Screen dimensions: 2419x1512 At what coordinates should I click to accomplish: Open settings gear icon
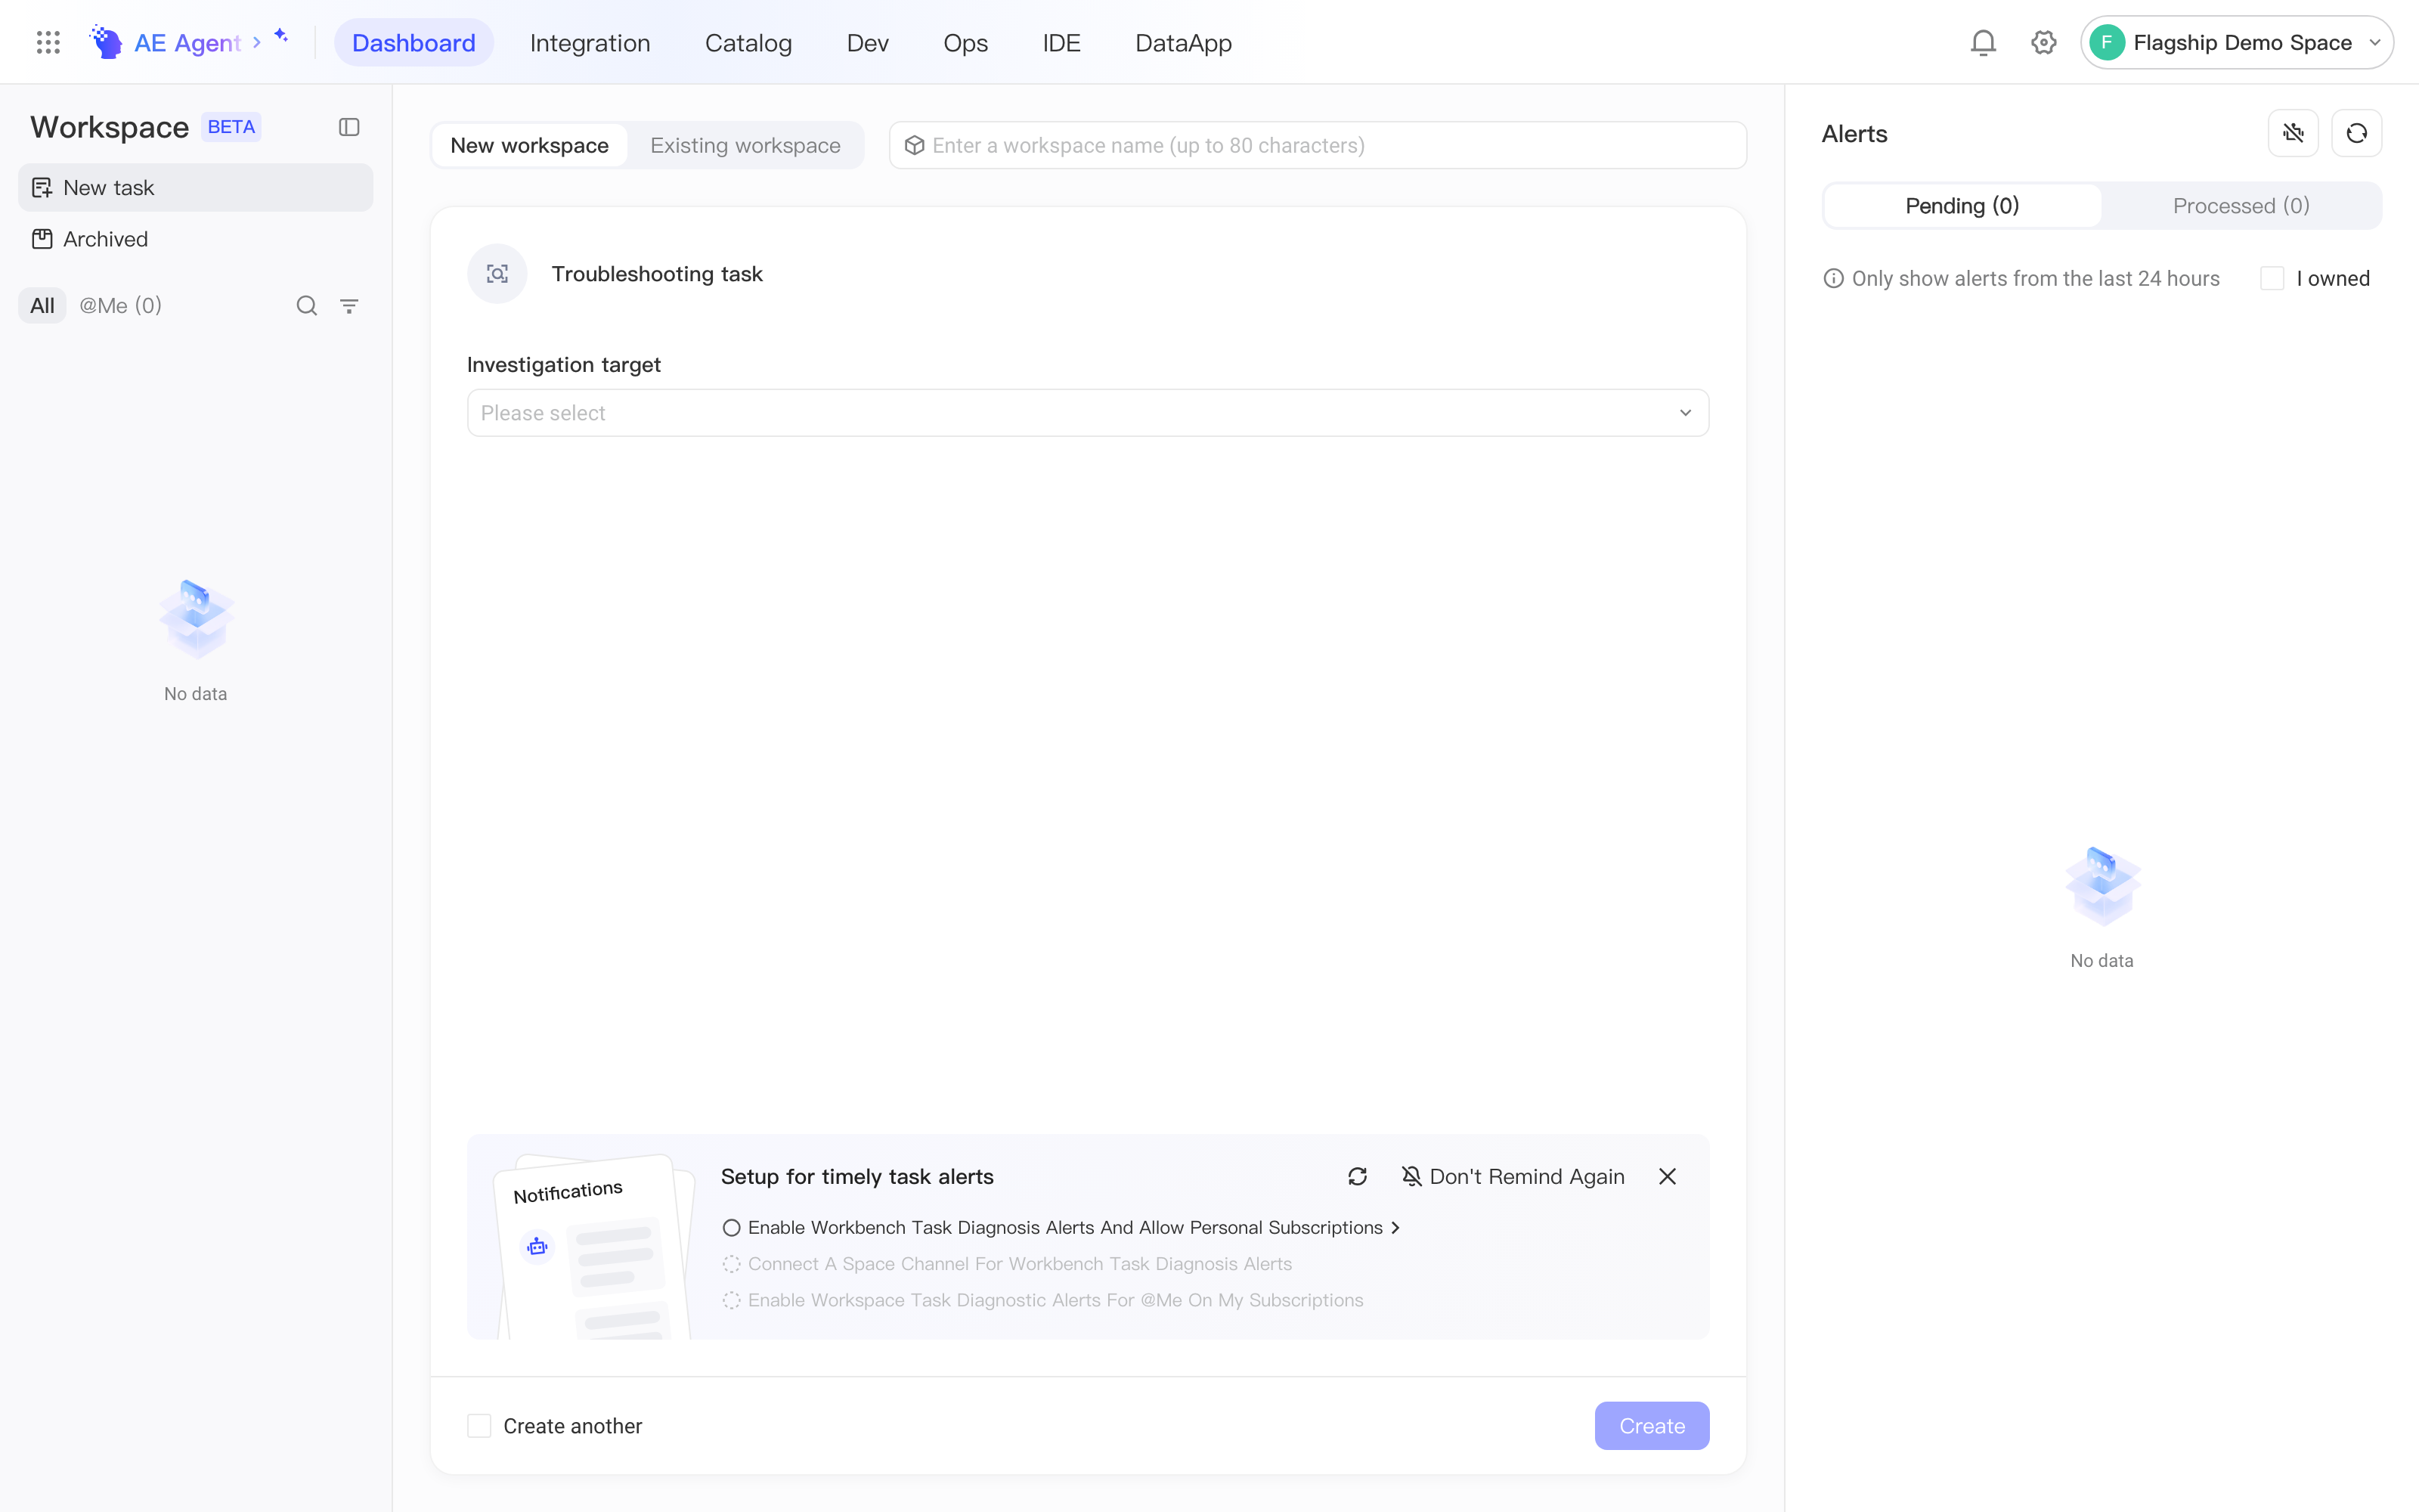pos(2043,42)
